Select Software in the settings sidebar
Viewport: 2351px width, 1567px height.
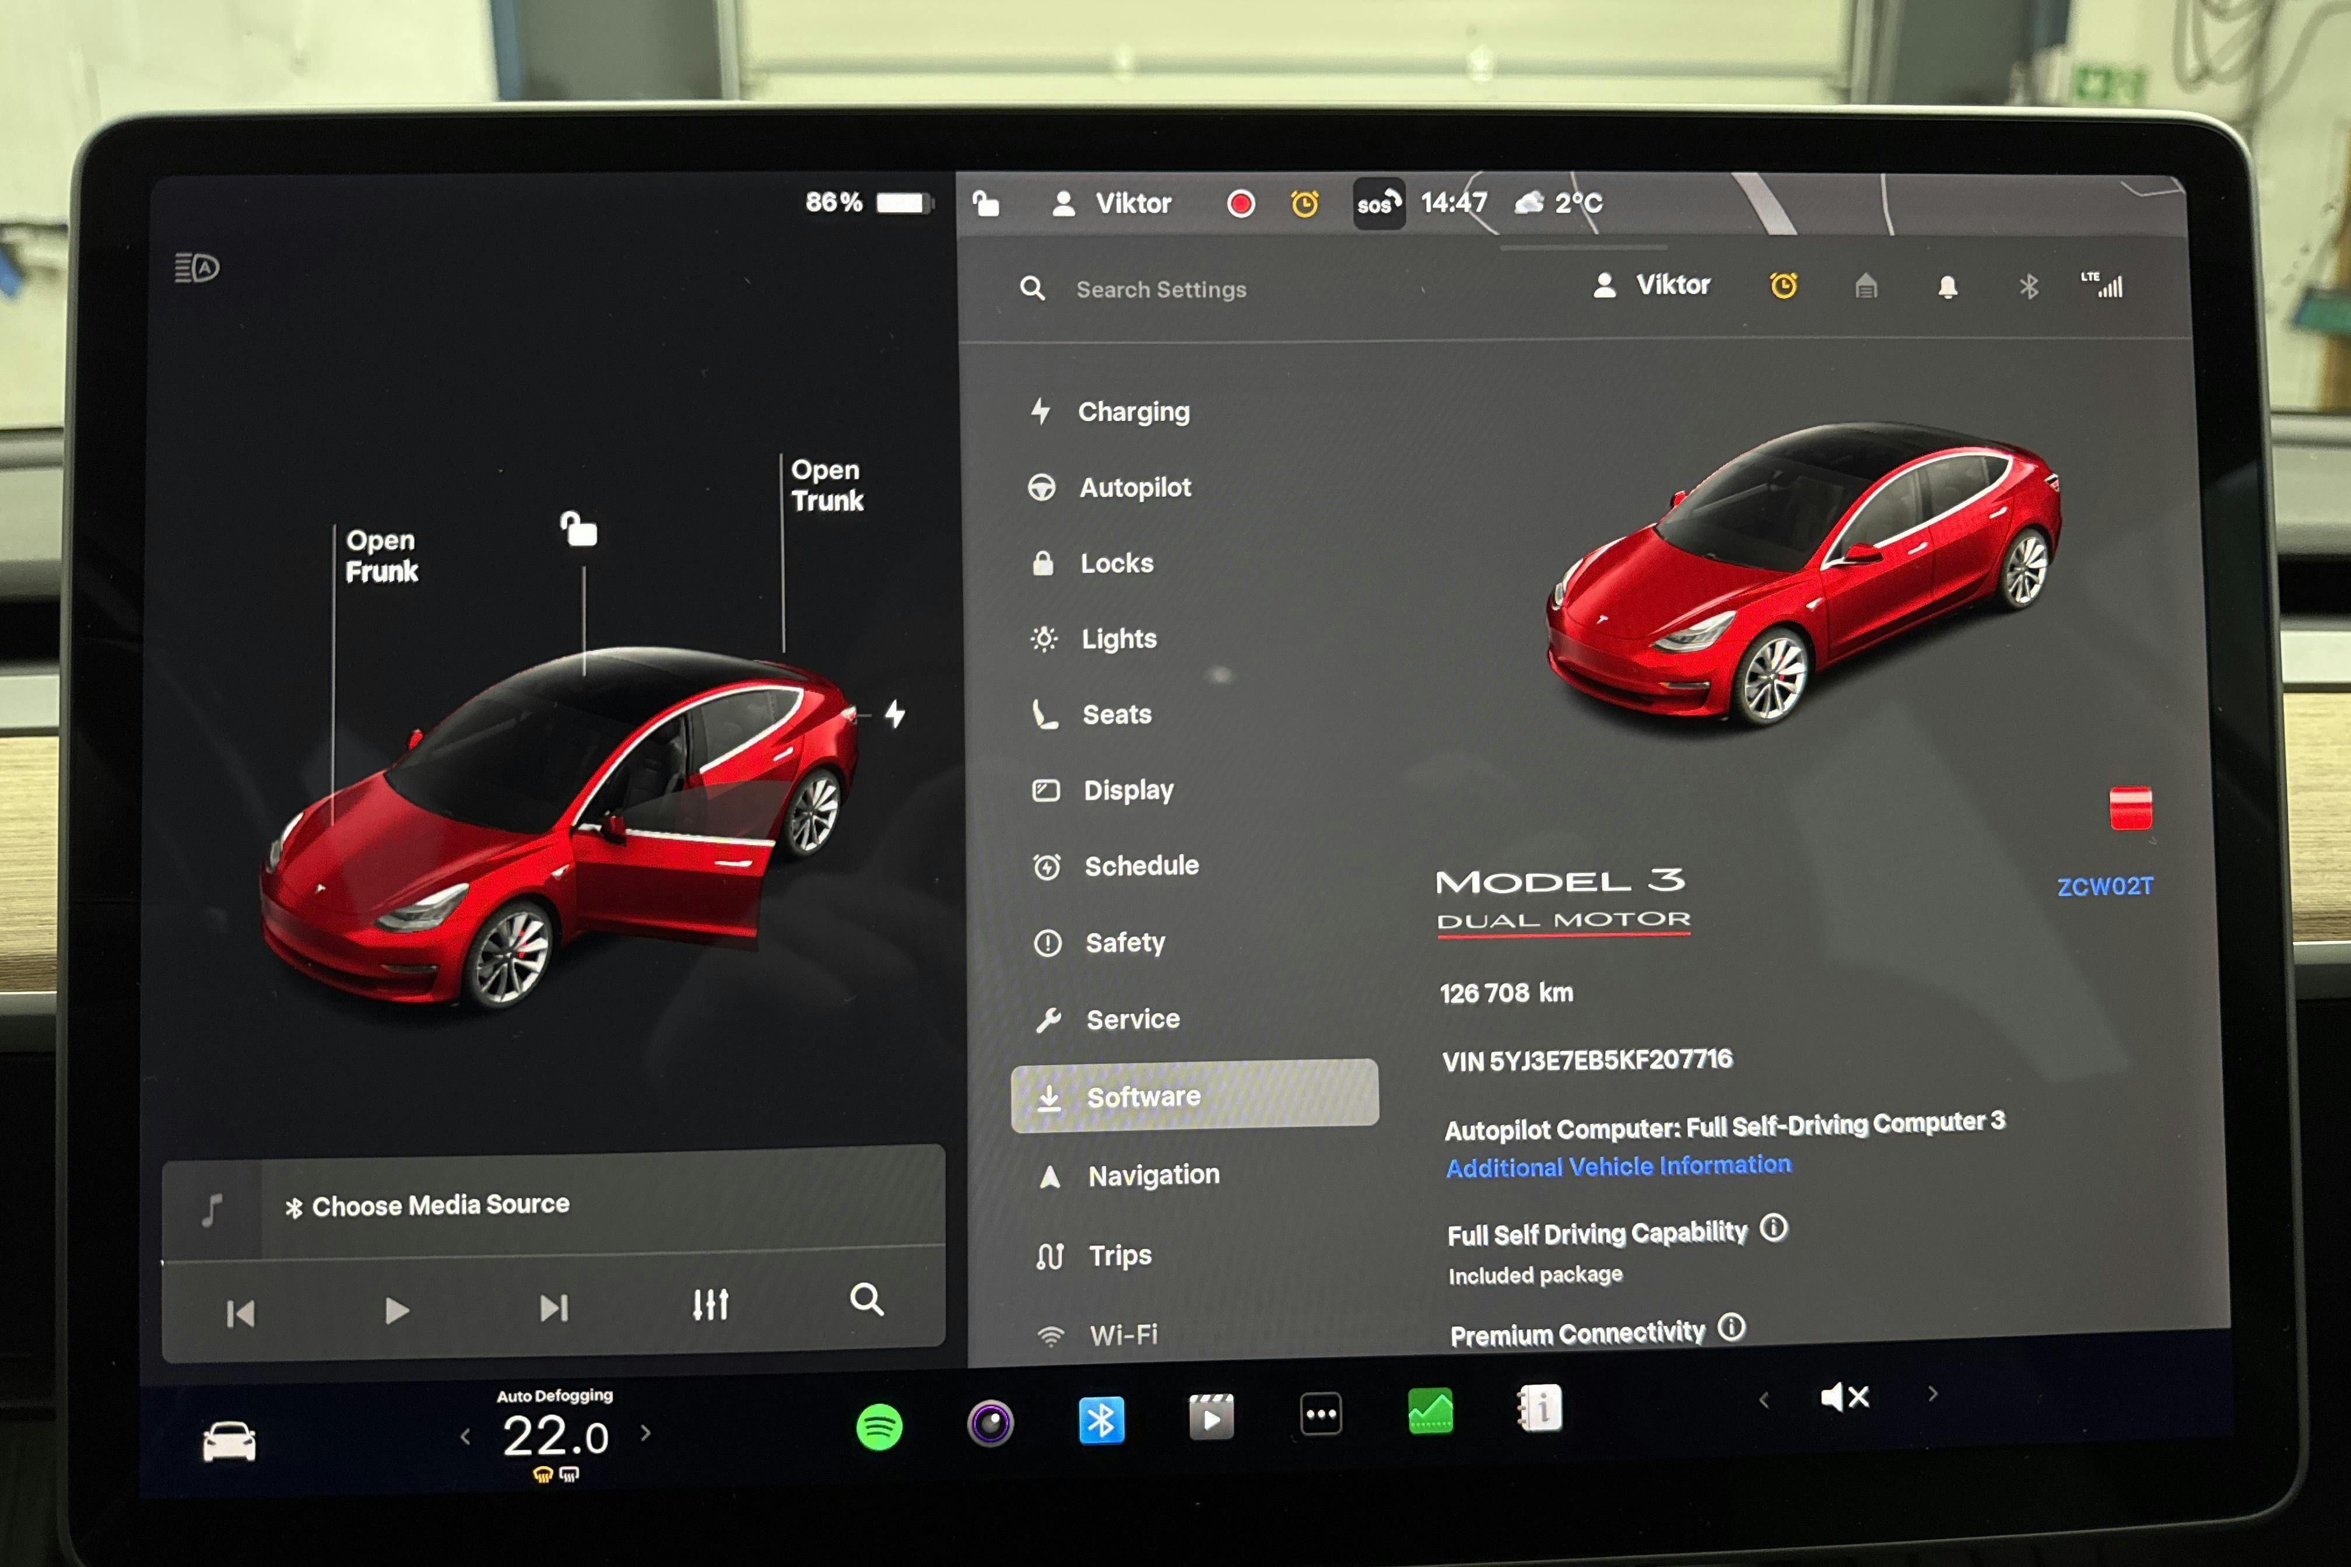tap(1142, 1097)
